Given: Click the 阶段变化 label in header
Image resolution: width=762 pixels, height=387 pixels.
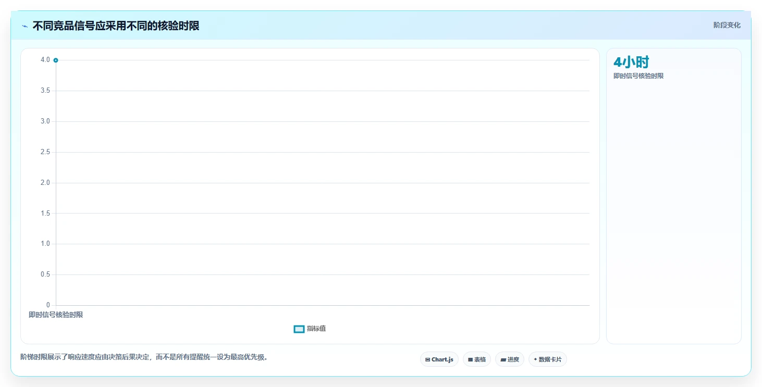Looking at the screenshot, I should tap(727, 25).
